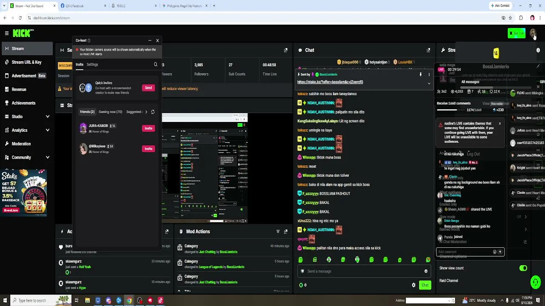This screenshot has width=545, height=306.
Task: Invite JURA+KANOB to co-host
Action: point(148,128)
